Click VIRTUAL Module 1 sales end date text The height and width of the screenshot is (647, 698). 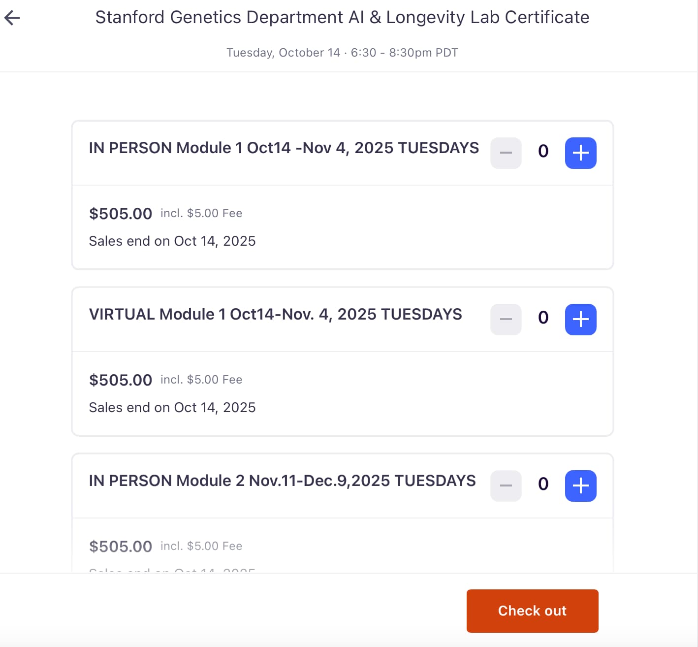point(172,408)
